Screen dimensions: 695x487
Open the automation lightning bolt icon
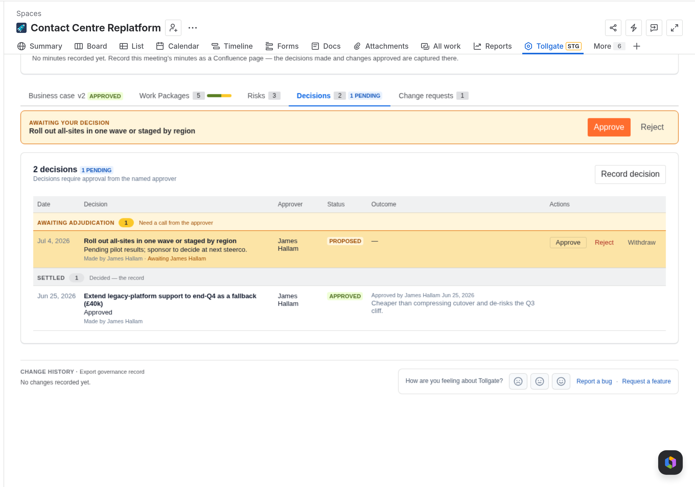tap(634, 28)
